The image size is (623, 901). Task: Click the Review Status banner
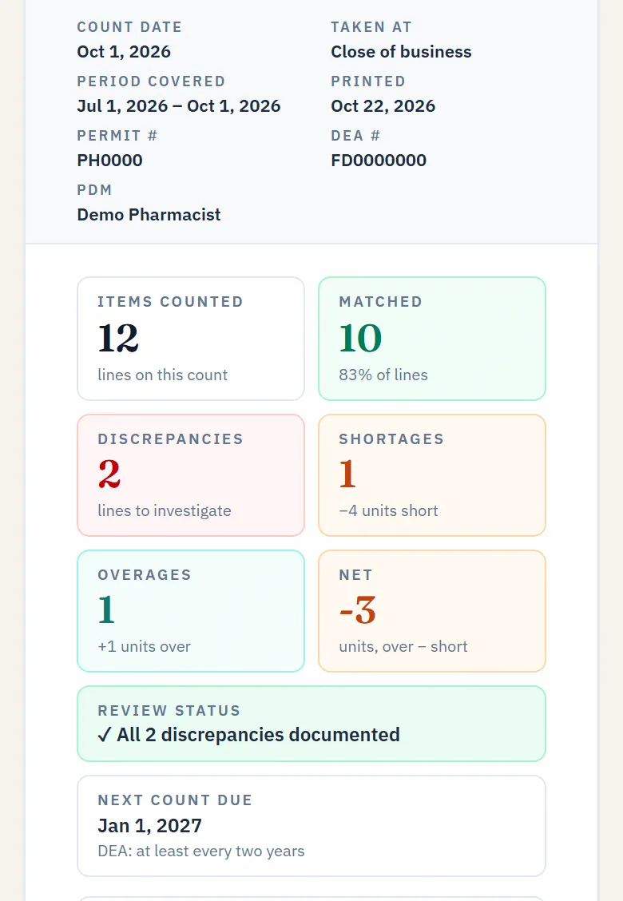coord(311,724)
